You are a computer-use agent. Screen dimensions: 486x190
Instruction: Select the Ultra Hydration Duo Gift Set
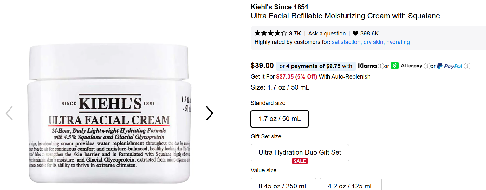coord(300,152)
